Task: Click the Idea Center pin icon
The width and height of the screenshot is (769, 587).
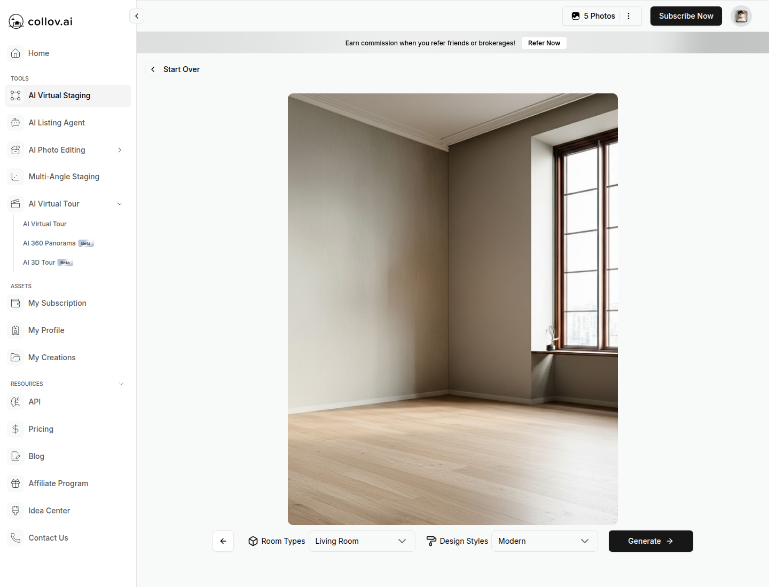Action: click(x=15, y=511)
